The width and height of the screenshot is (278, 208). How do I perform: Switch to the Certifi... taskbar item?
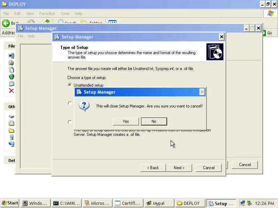point(128,203)
